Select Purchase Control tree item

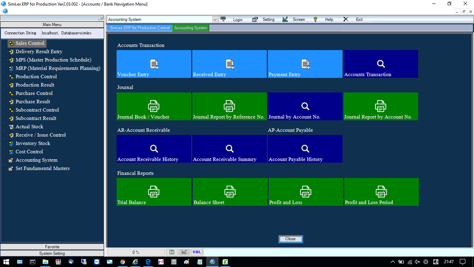[34, 93]
